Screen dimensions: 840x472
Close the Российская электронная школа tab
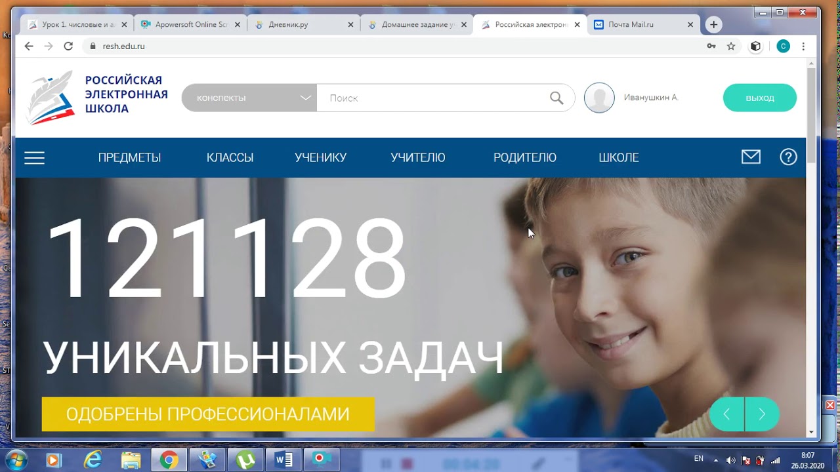[577, 25]
